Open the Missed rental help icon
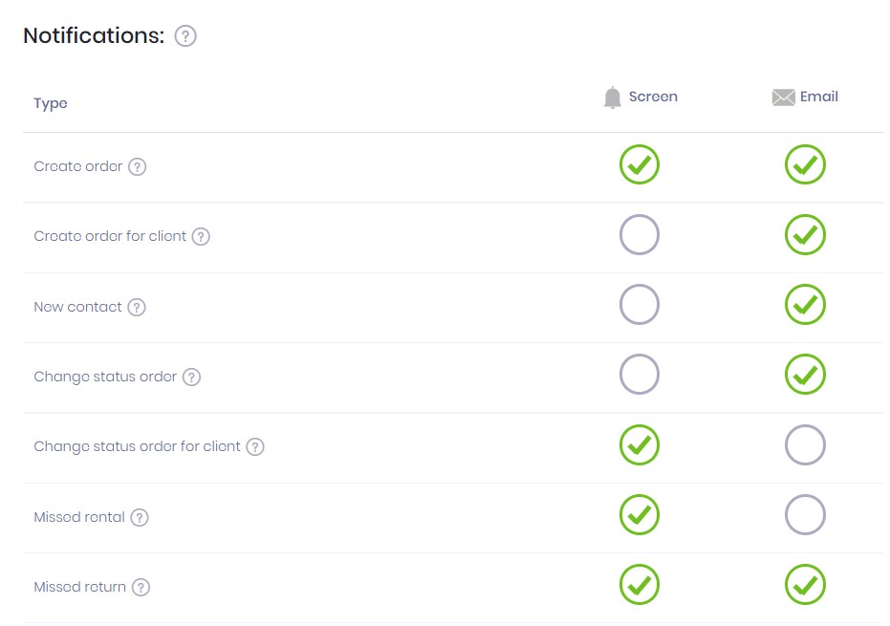Viewport: 890px width, 626px height. [x=140, y=518]
